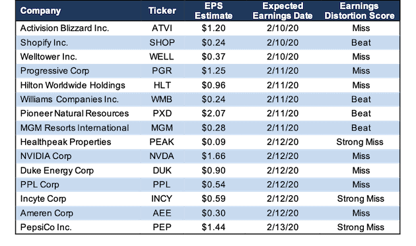The image size is (416, 246).
Task: Select the WMB ticker cell
Action: tap(162, 100)
